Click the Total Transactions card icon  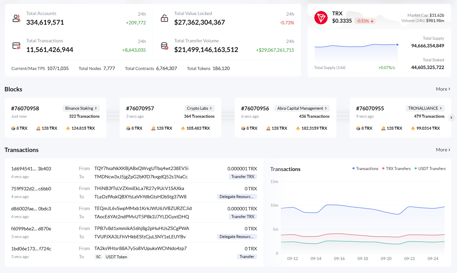tap(16, 46)
